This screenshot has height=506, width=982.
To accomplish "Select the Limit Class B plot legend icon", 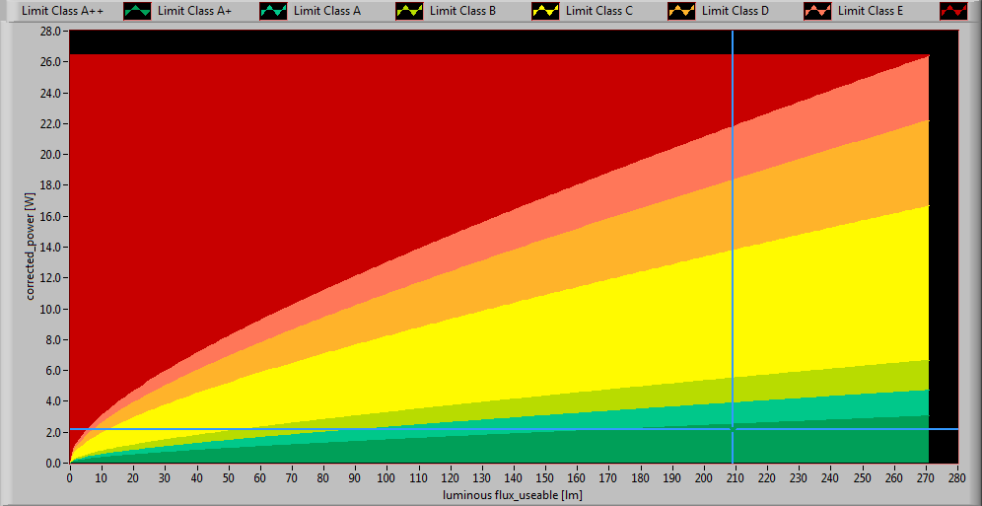I will [545, 12].
